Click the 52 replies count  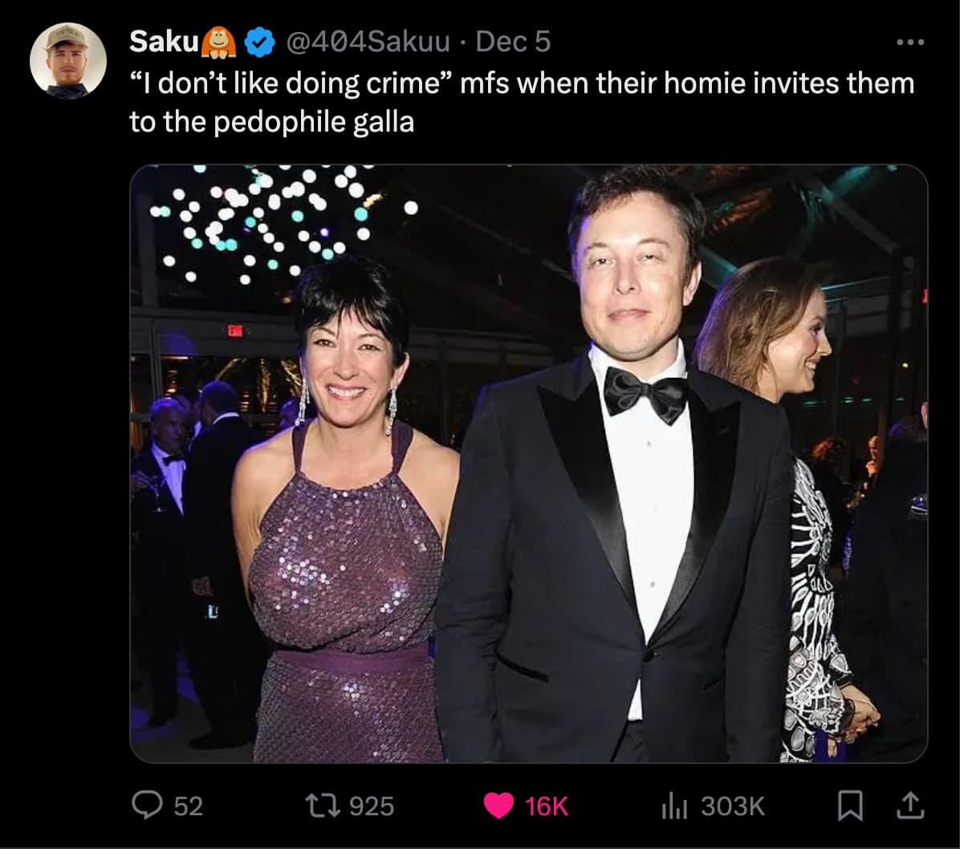(x=188, y=806)
